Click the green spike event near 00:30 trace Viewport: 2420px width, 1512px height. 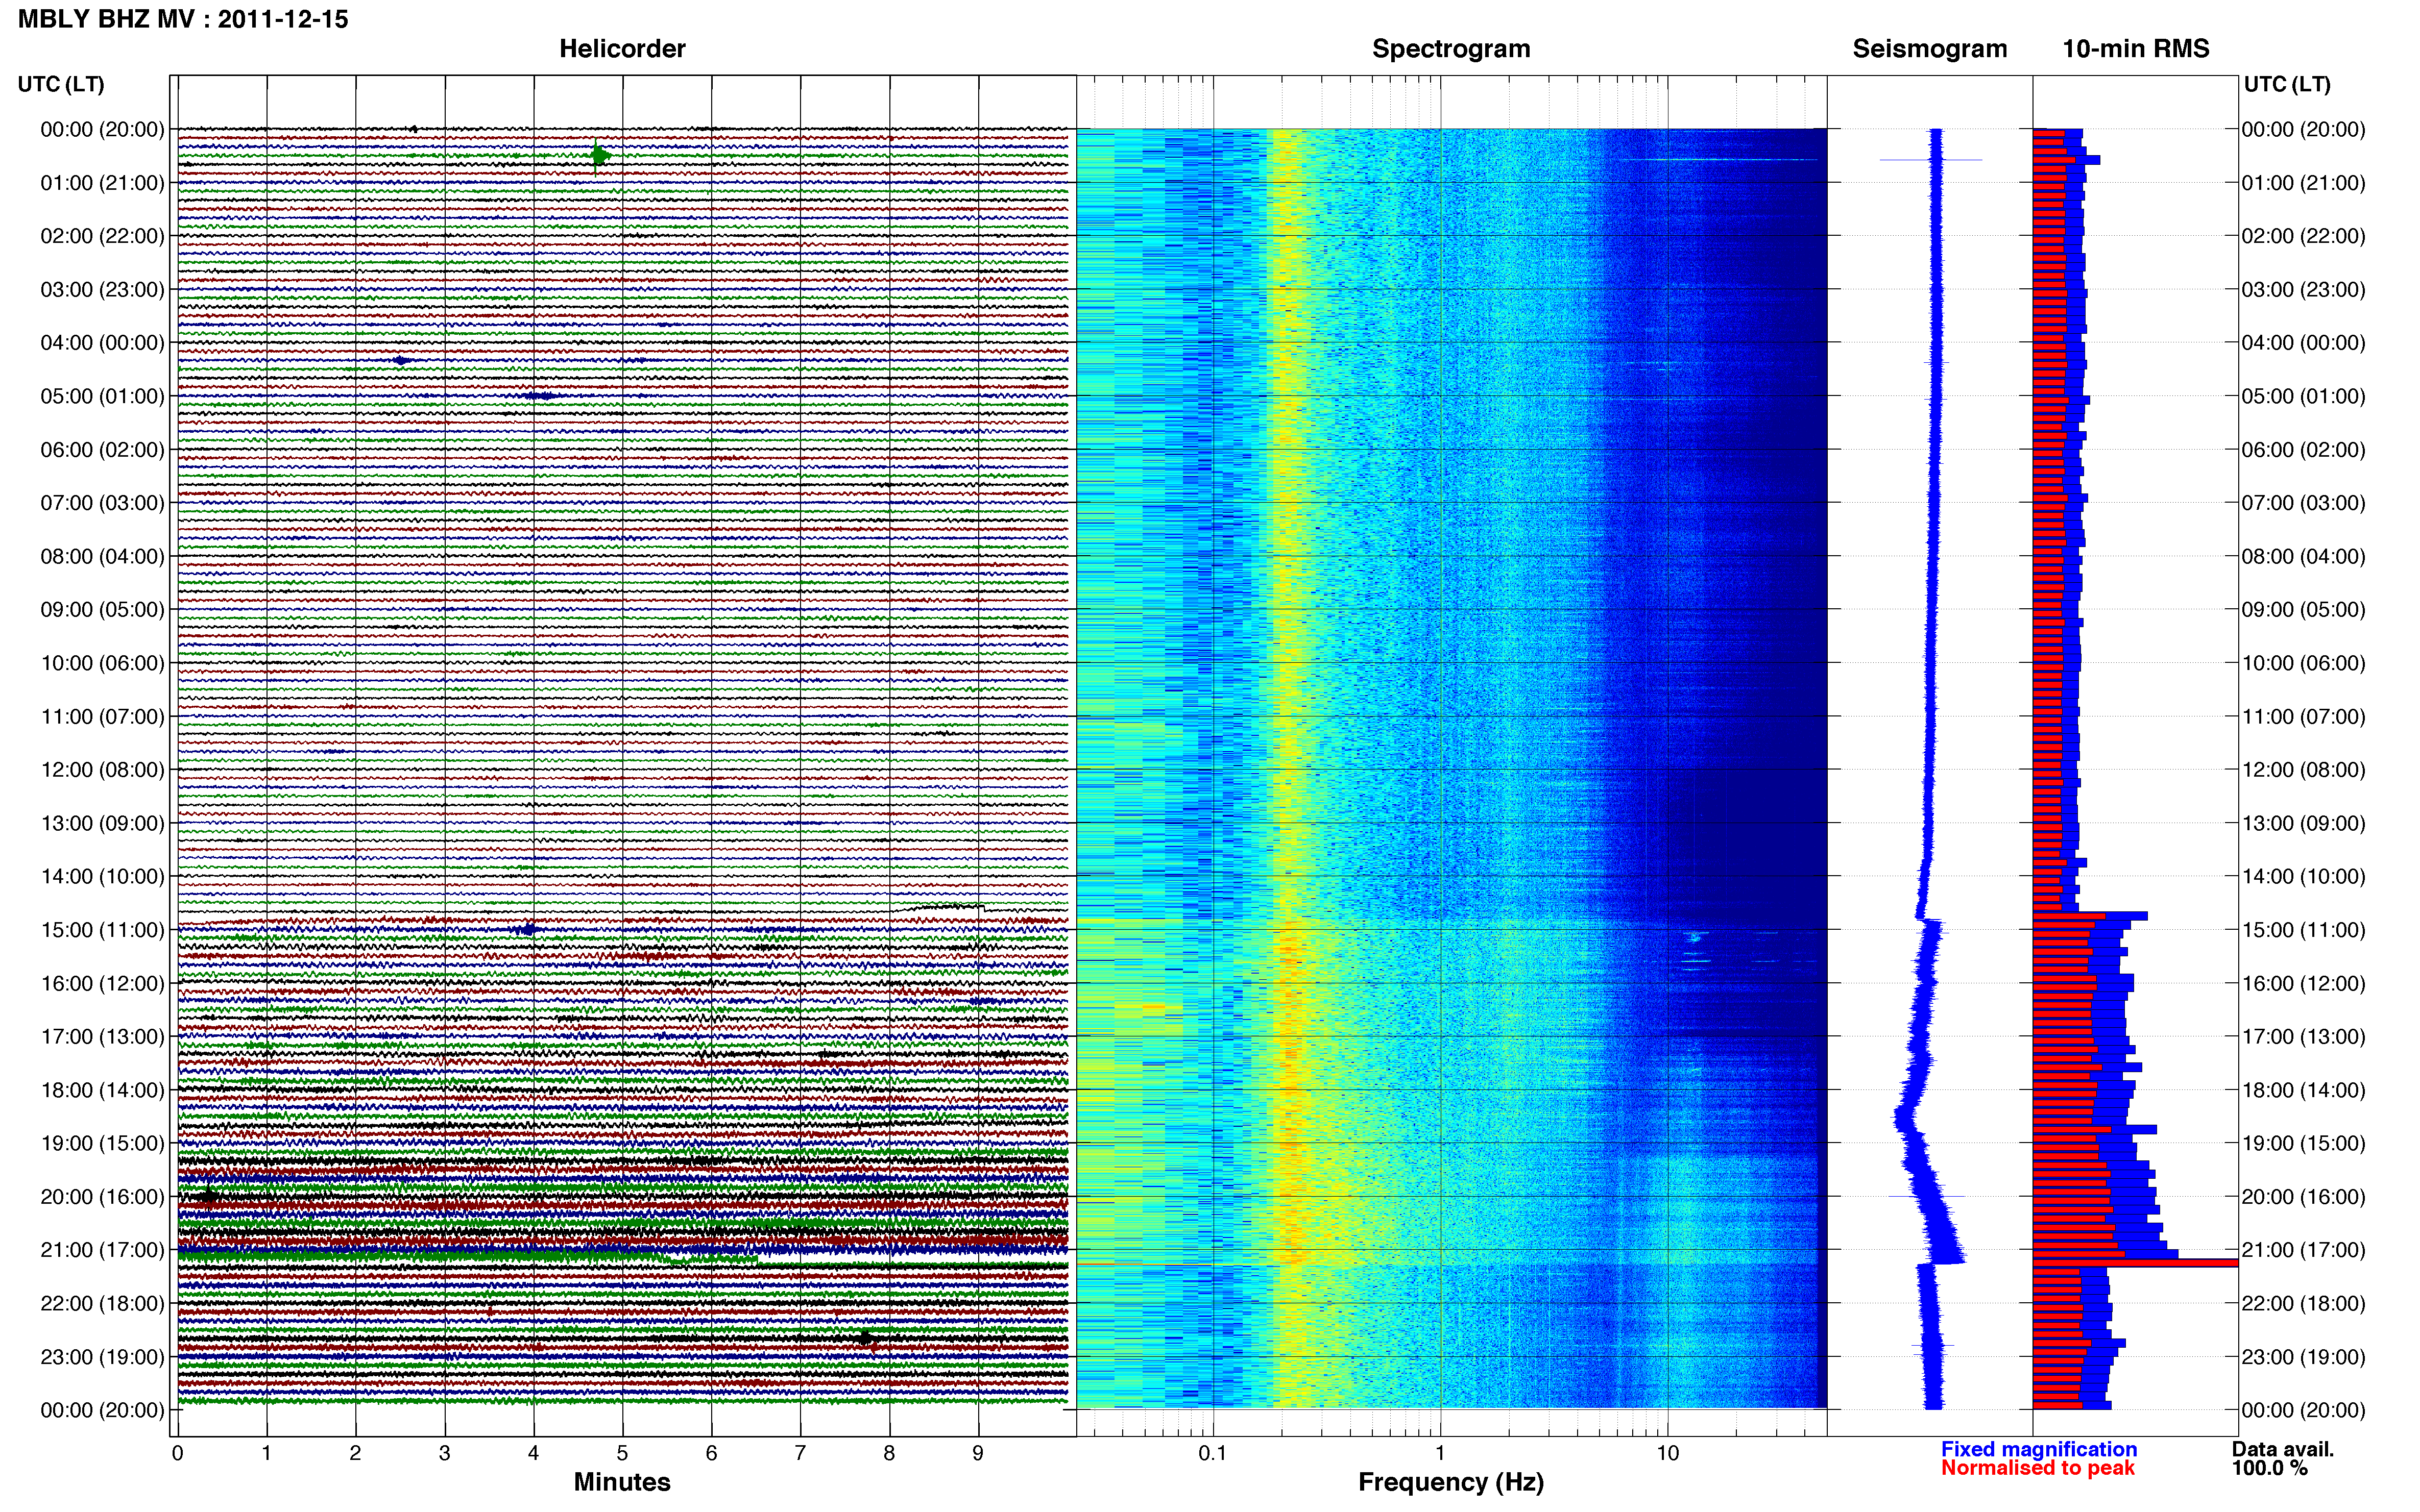pos(598,155)
